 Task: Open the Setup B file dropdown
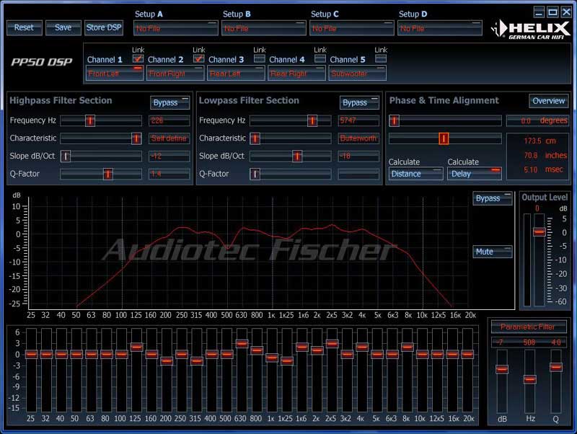click(x=264, y=28)
